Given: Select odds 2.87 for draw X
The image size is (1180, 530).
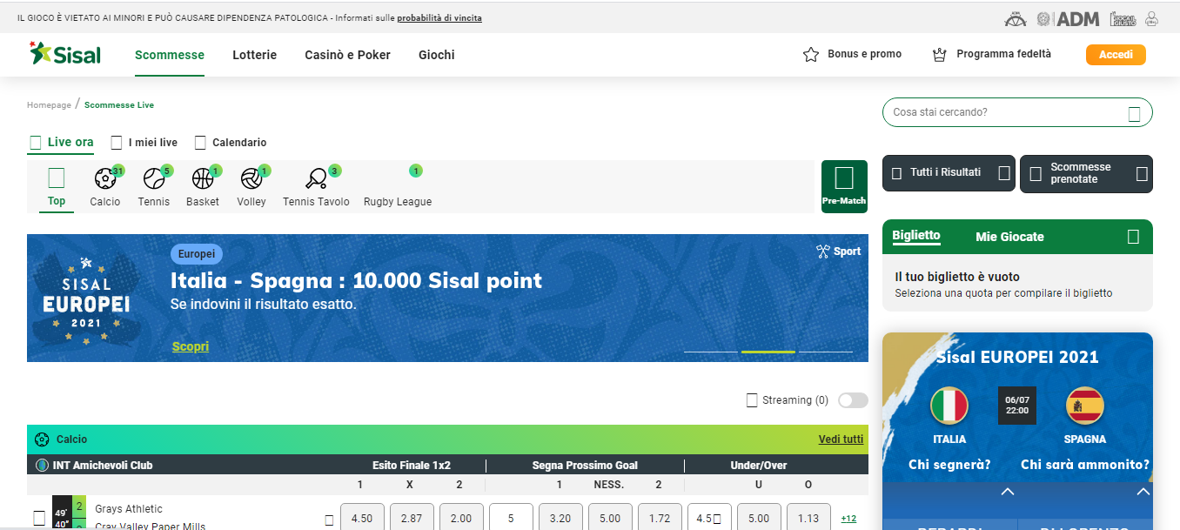Looking at the screenshot, I should [x=411, y=519].
